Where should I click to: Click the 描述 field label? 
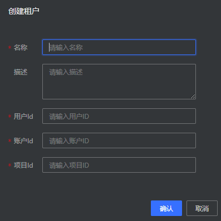(x=21, y=72)
